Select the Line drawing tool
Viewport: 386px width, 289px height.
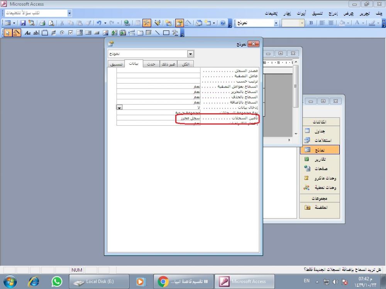coord(157,33)
